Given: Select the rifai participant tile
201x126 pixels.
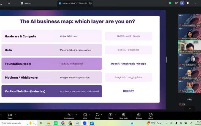Looking at the screenshot, I should pos(190,100).
